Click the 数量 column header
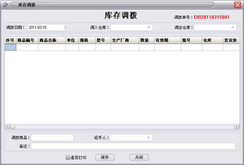This screenshot has width=244, height=165. click(x=147, y=40)
